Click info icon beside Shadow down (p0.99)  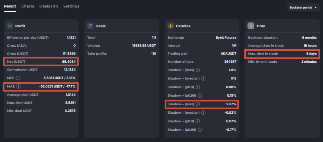(200, 130)
